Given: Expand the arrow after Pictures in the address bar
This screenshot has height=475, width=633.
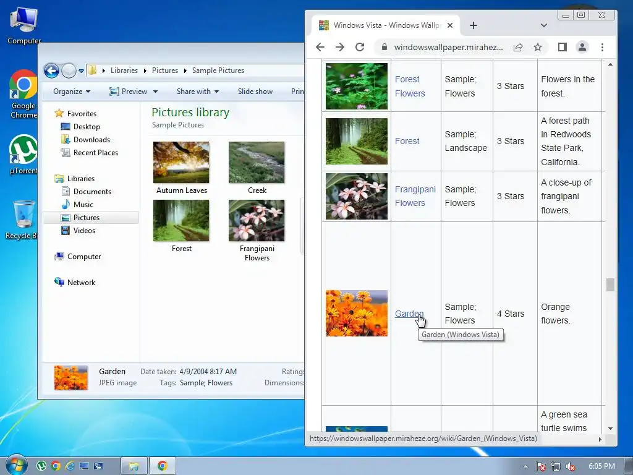Looking at the screenshot, I should (185, 71).
